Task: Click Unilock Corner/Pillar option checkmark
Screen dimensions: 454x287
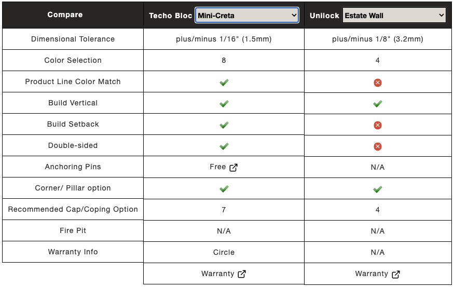Action: point(378,189)
